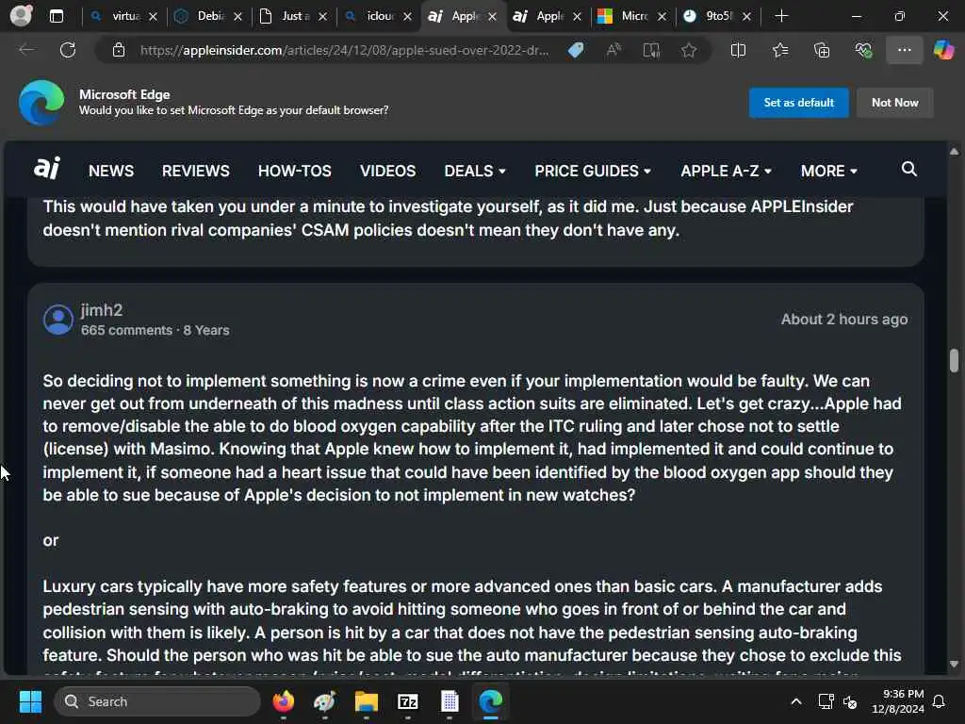
Task: Open site search magnifier icon
Action: point(909,169)
